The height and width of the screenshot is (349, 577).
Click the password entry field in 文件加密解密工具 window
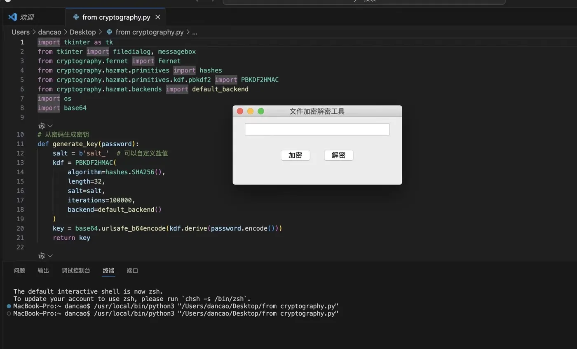point(317,129)
